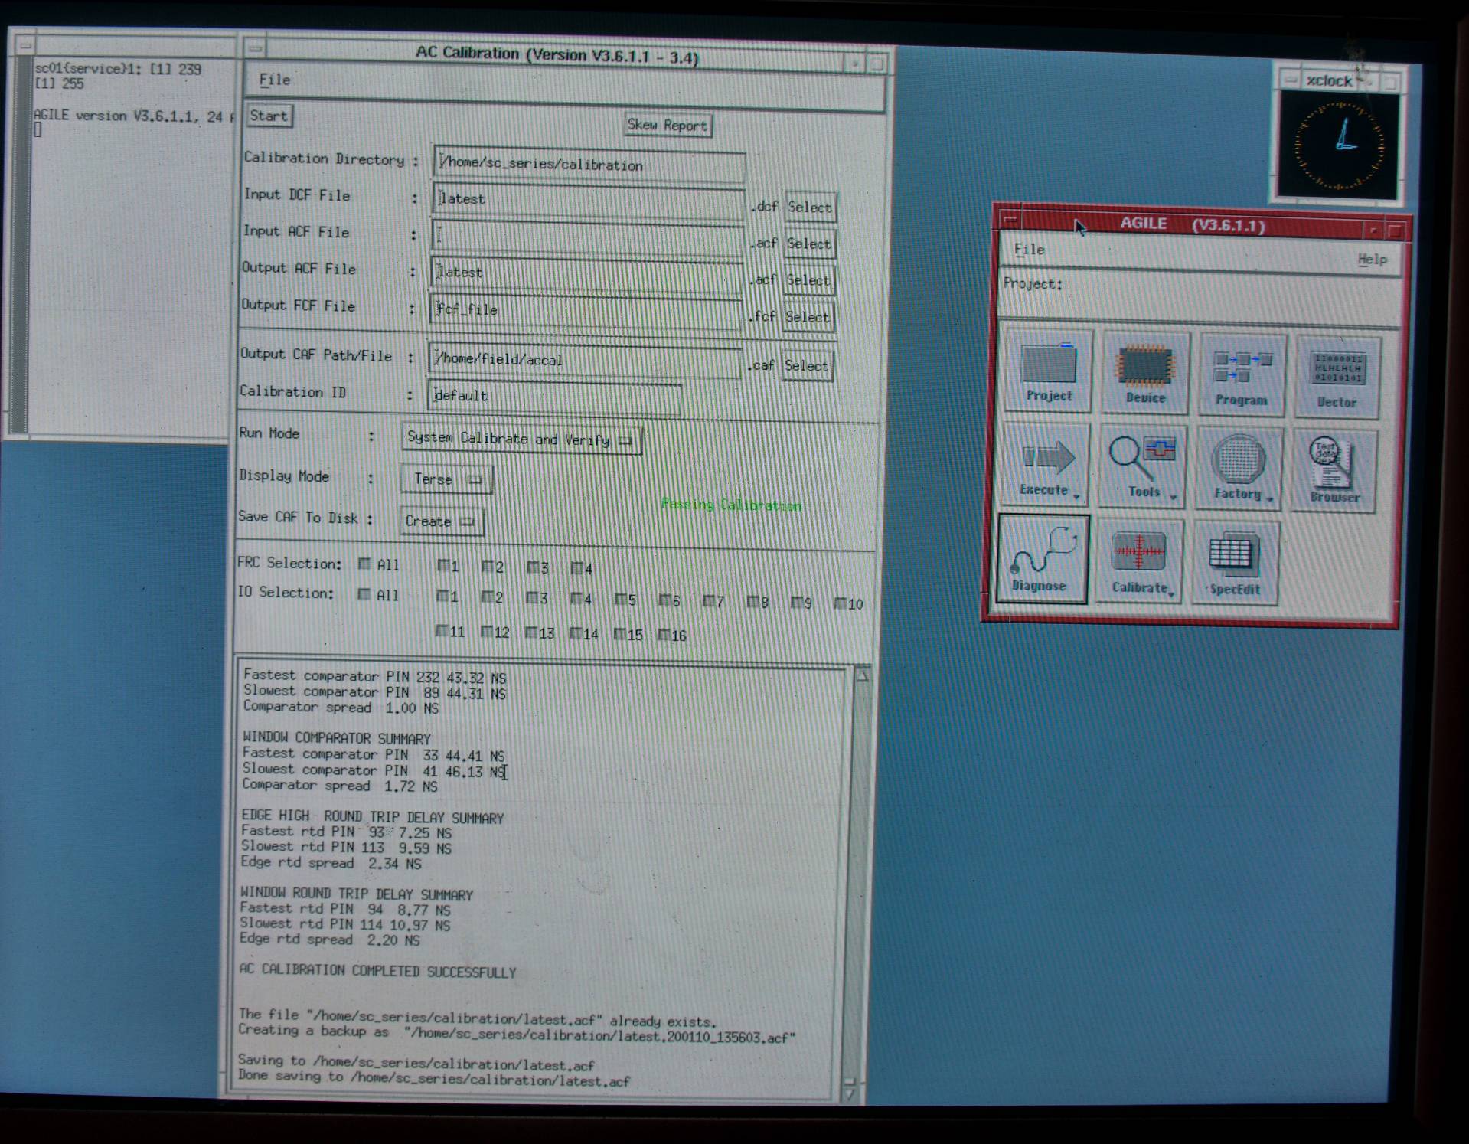Click Select button for Output CAF Path/File

tap(807, 366)
